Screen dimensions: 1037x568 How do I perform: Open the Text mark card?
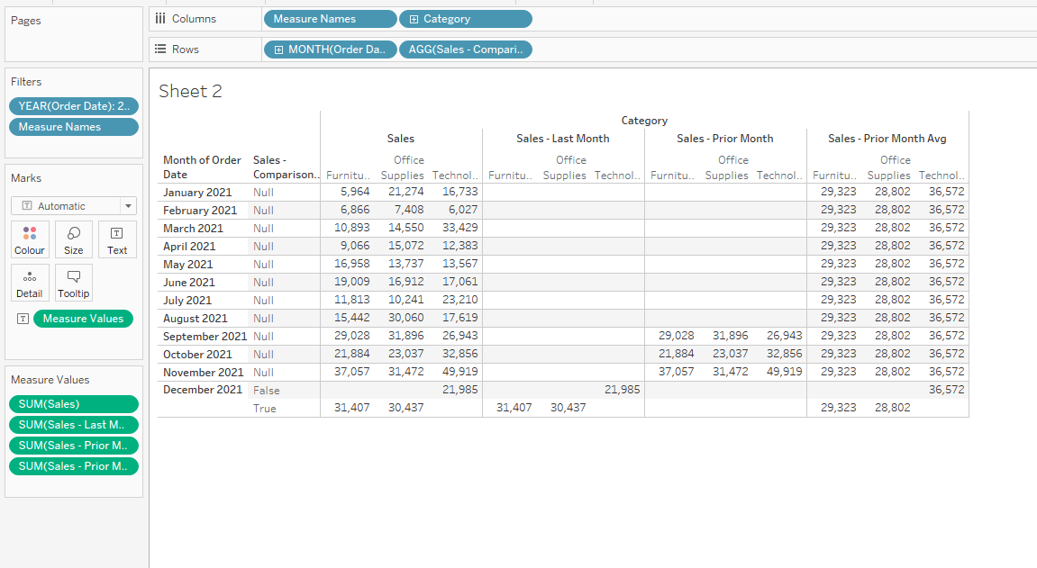117,239
